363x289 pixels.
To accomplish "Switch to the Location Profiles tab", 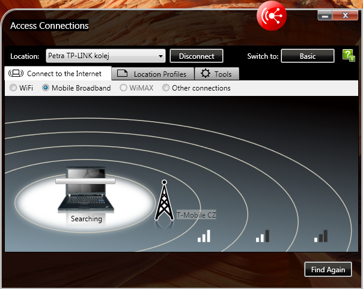I will (x=153, y=74).
